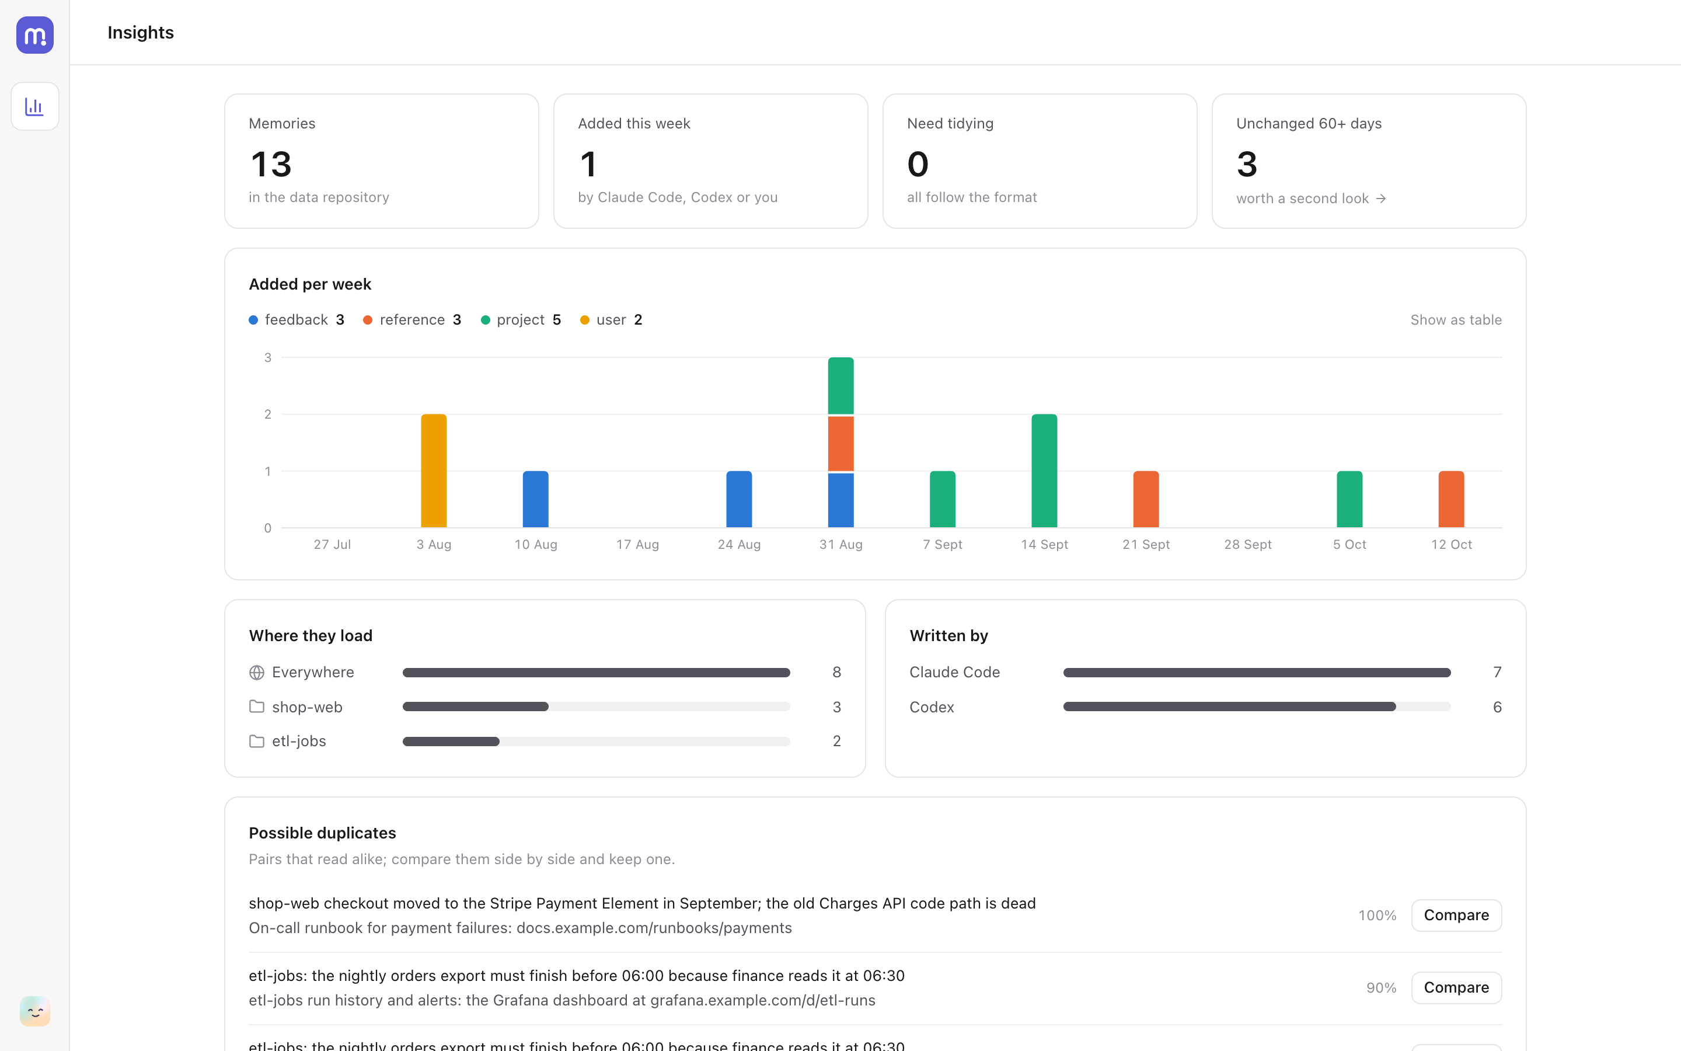
Task: Click the top green segment of 31 Aug bar
Action: tap(840, 386)
